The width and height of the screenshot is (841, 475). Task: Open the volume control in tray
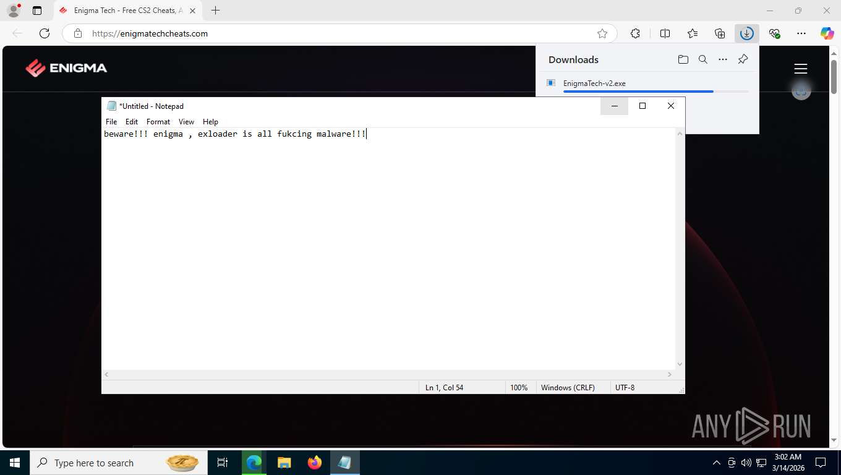(746, 463)
